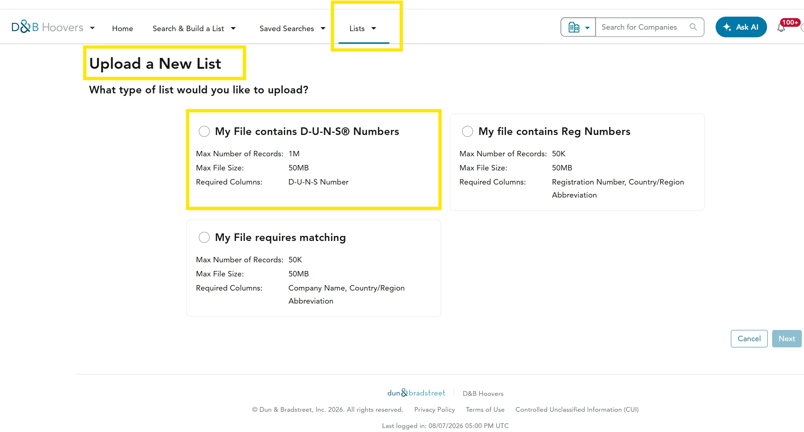This screenshot has height=432, width=804.
Task: Select My File contains D-U-N-S Numbers radio
Action: 204,131
